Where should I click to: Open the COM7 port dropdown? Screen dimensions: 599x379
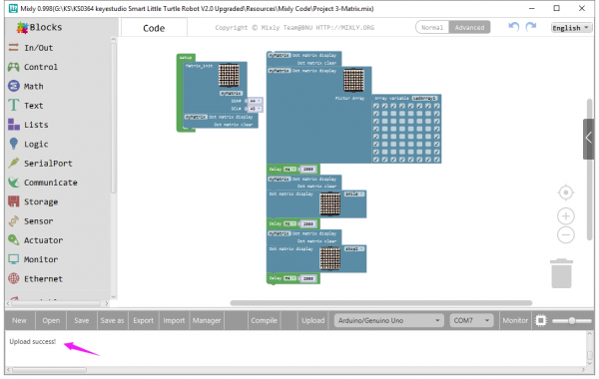(x=471, y=320)
